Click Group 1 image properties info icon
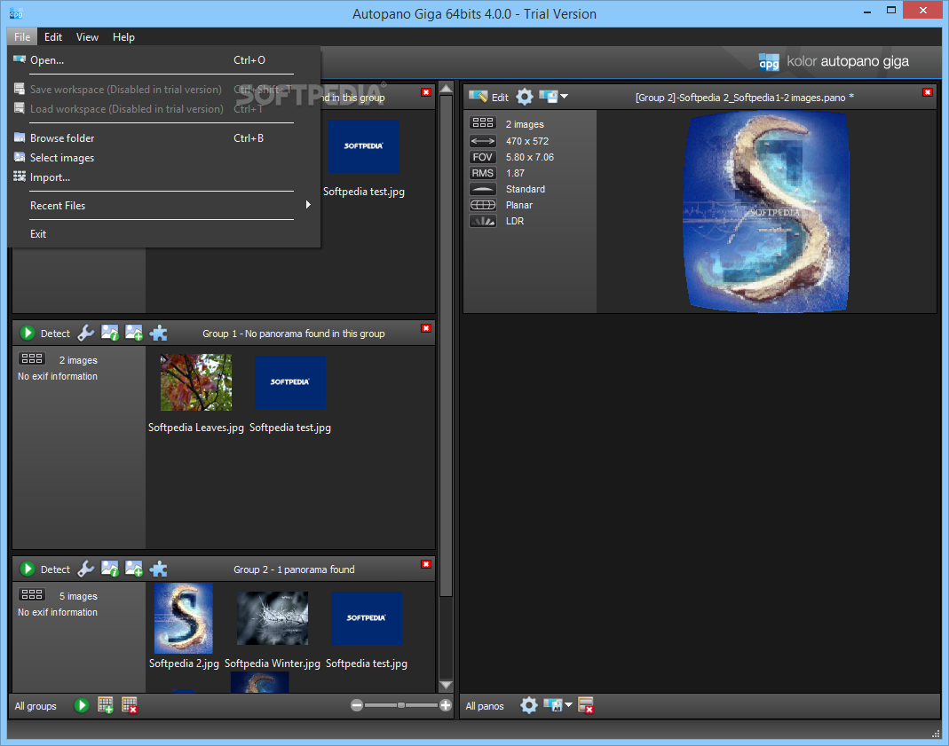 [x=109, y=334]
